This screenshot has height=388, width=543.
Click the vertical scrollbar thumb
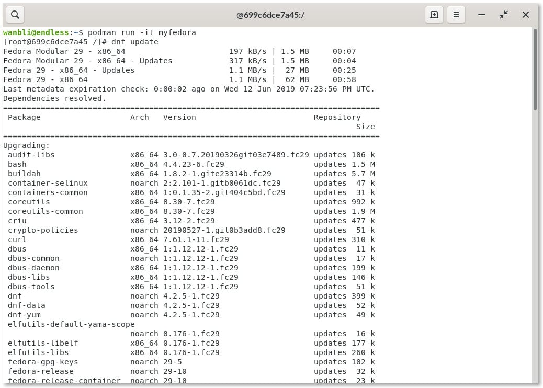535,70
